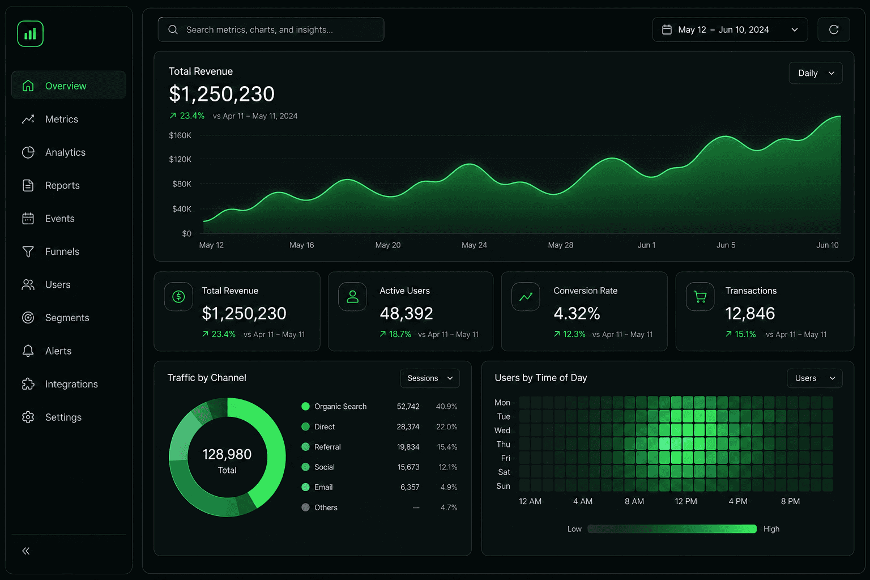Click the dollar icon on Total Revenue card

(x=178, y=297)
